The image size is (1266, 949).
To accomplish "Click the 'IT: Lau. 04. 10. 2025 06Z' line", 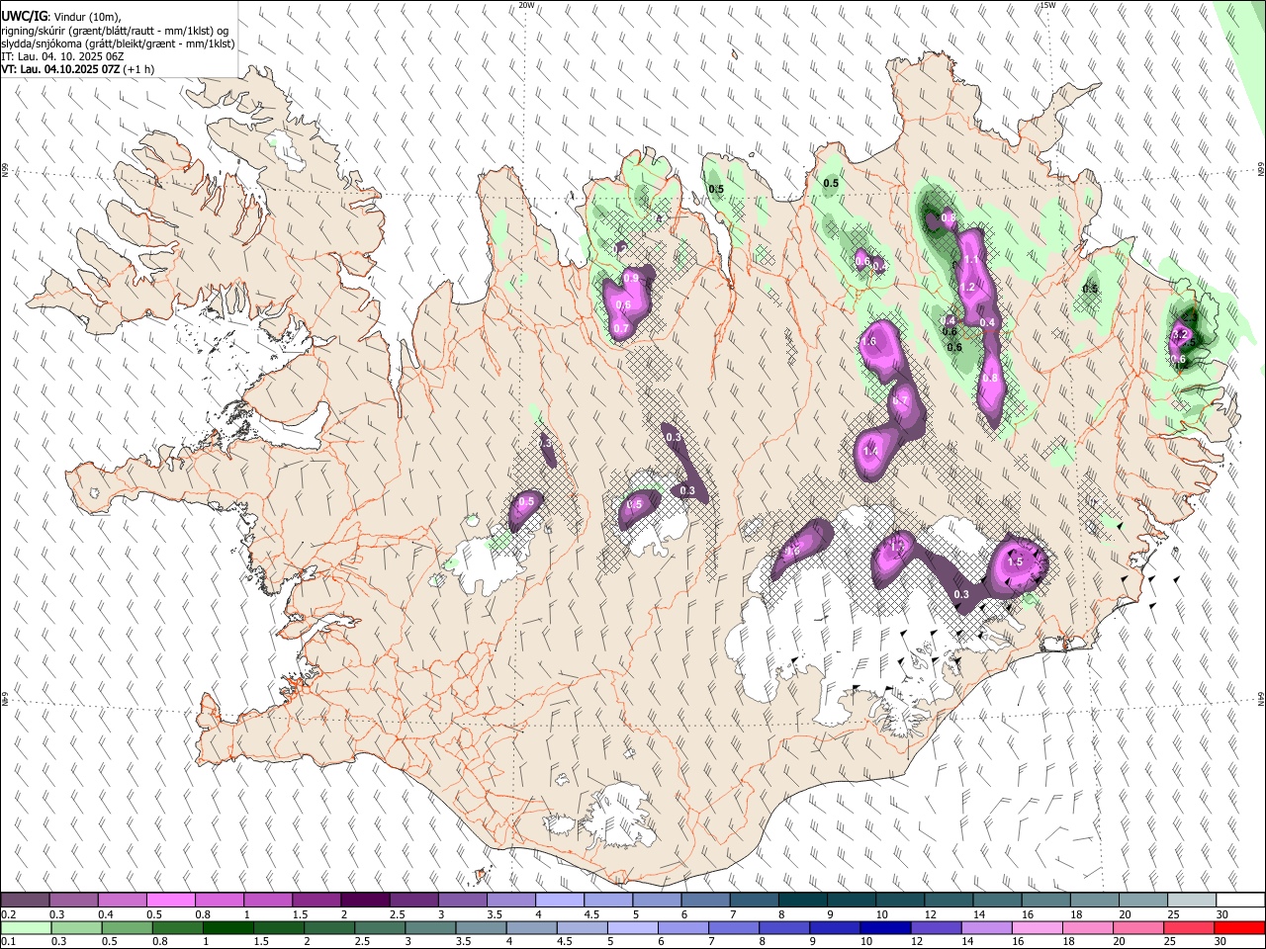I will (x=62, y=57).
